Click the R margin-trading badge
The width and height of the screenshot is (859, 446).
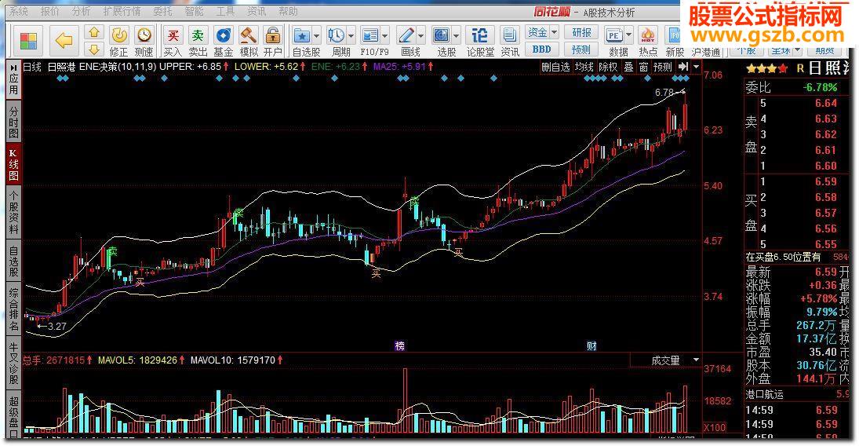(800, 68)
